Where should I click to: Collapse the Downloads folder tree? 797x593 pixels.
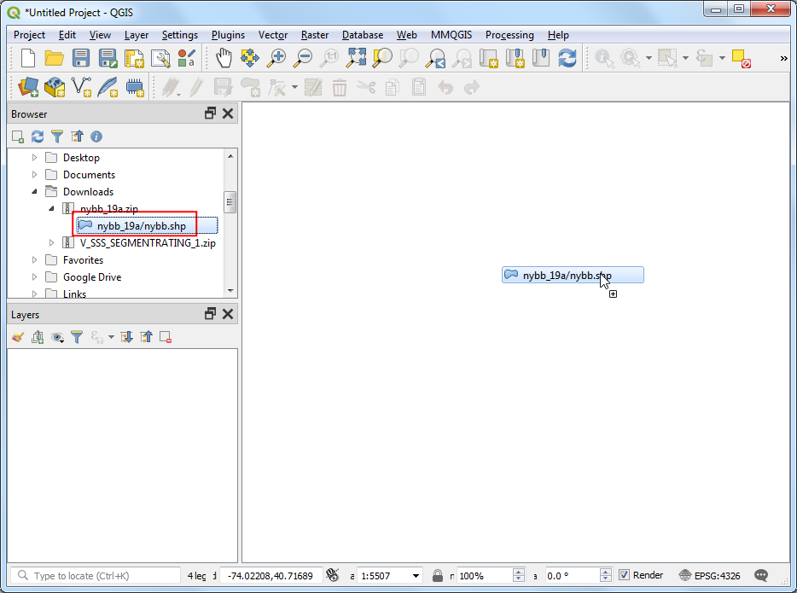(35, 192)
